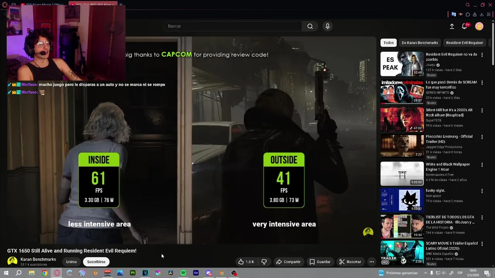Open the browser downloads icon
Image resolution: width=495 pixels, height=278 pixels.
point(481,15)
